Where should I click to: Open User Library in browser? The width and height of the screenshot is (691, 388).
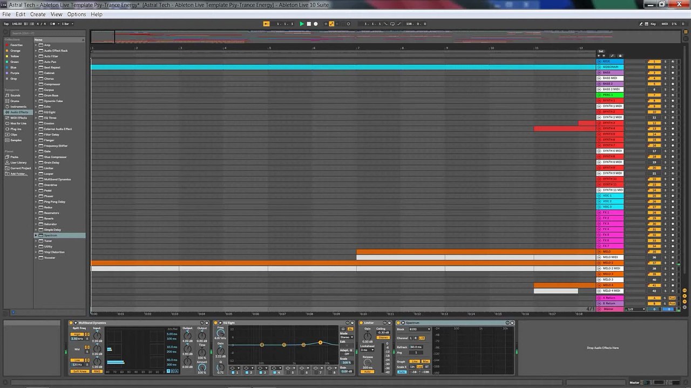[x=18, y=162]
